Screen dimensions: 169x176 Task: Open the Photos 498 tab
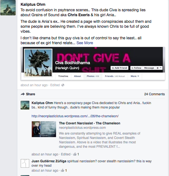pyautogui.click(x=93, y=76)
